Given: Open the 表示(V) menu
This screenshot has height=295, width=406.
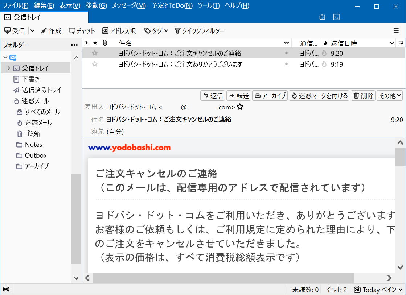Looking at the screenshot, I should tap(70, 5).
